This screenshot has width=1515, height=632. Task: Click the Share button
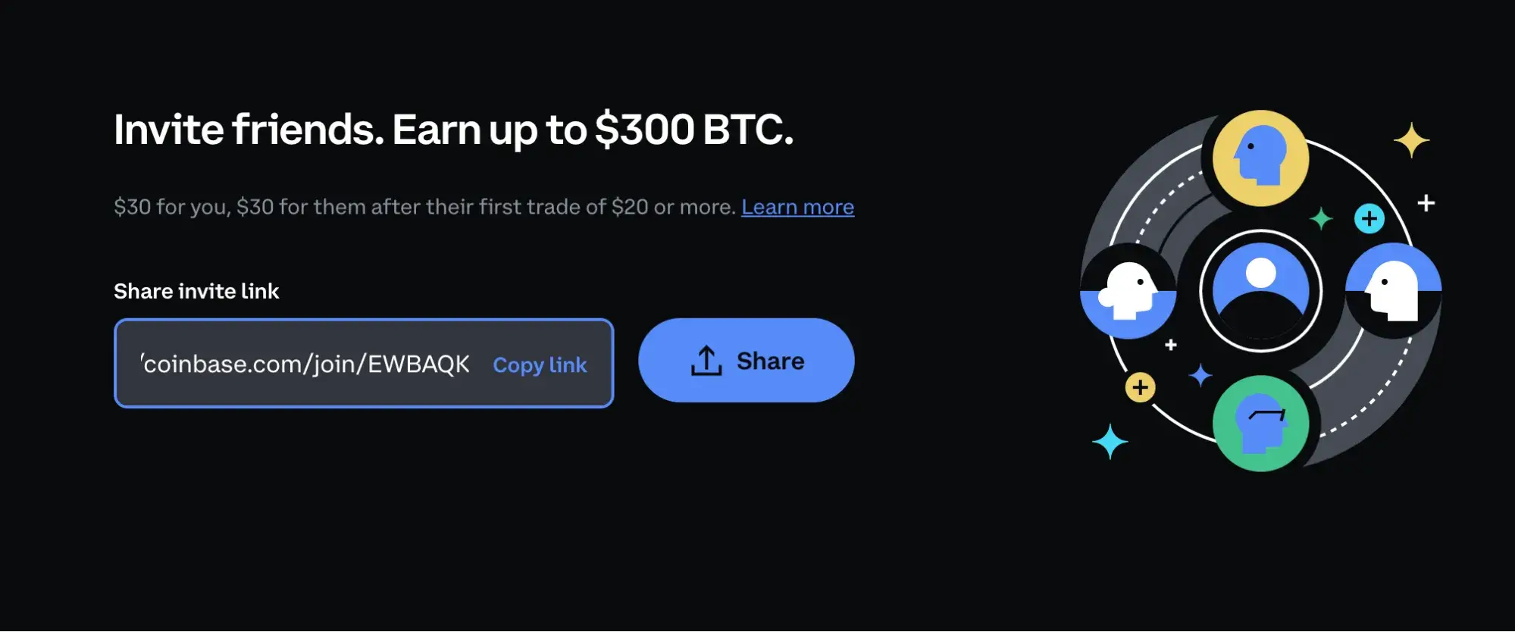click(x=746, y=361)
